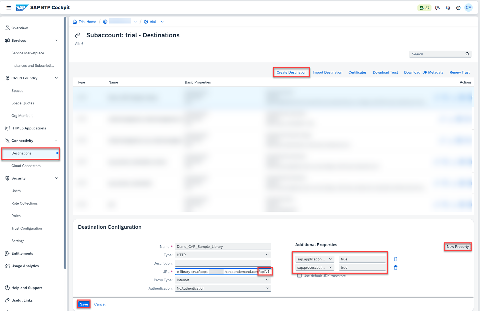Open the Authentication dropdown showing NoAuthentication
480x311 pixels.
coord(223,288)
